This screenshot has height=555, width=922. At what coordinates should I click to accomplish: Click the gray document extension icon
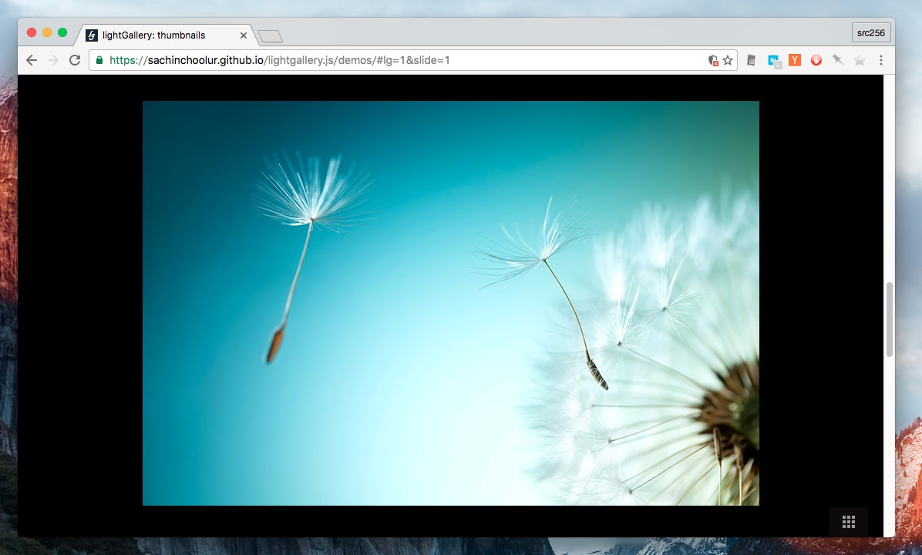[x=752, y=60]
